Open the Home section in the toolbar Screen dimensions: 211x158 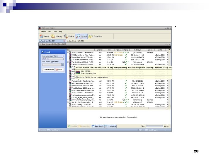[45, 36]
